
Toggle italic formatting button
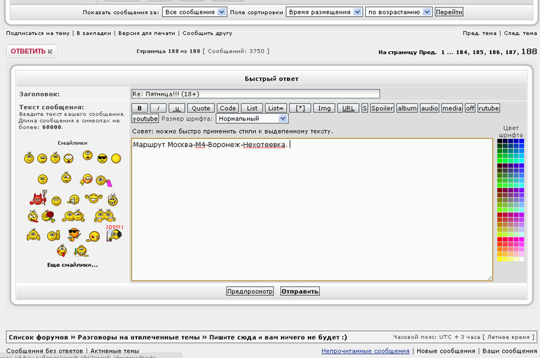(x=157, y=108)
